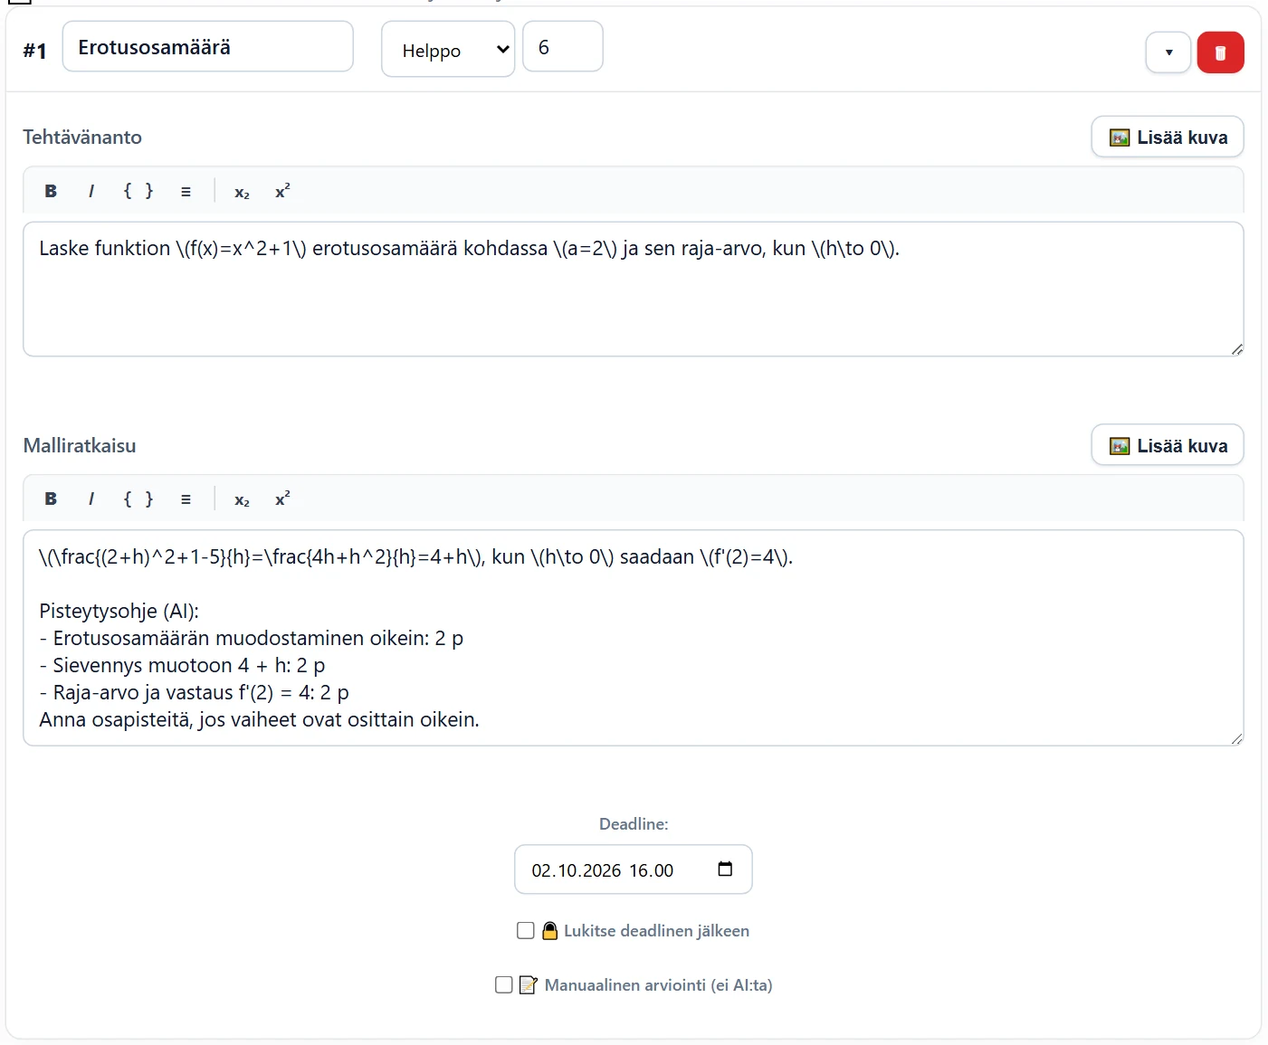Click Bold icon in Malliratkaisu toolbar
The width and height of the screenshot is (1268, 1045).
pos(51,499)
